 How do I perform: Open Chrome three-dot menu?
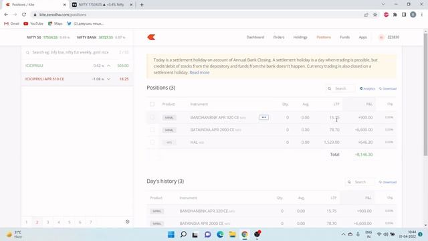pos(422,15)
